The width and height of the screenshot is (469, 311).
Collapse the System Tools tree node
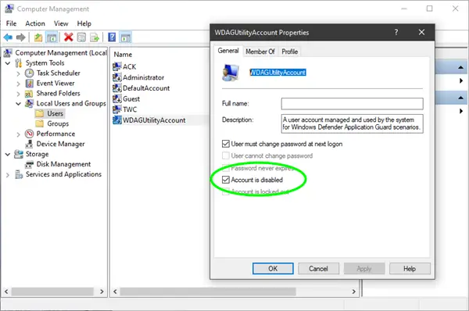(x=8, y=63)
